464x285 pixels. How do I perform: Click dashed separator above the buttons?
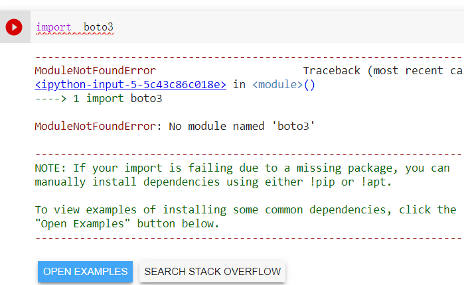click(x=246, y=237)
